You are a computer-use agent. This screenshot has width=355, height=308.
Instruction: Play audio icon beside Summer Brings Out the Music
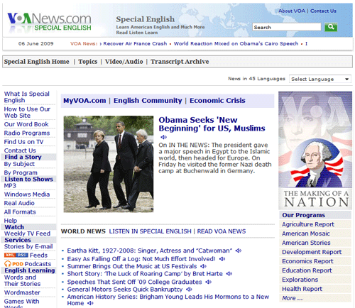203,266
